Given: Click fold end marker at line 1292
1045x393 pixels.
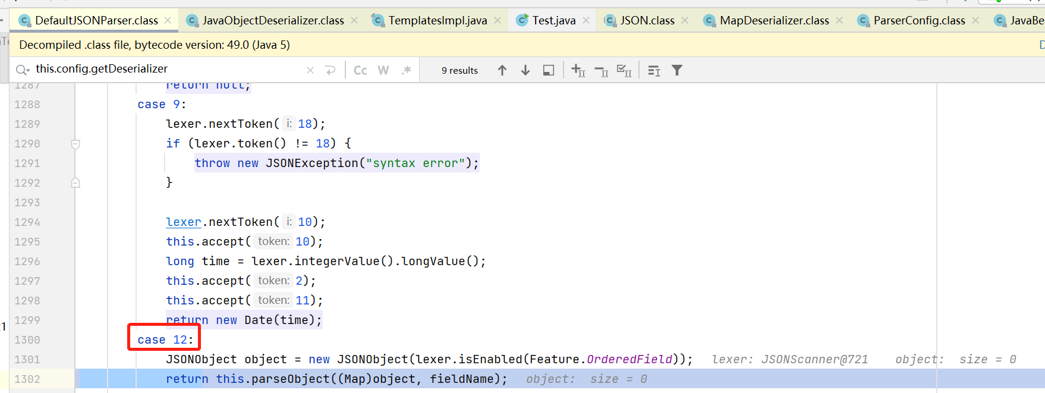Looking at the screenshot, I should 75,183.
